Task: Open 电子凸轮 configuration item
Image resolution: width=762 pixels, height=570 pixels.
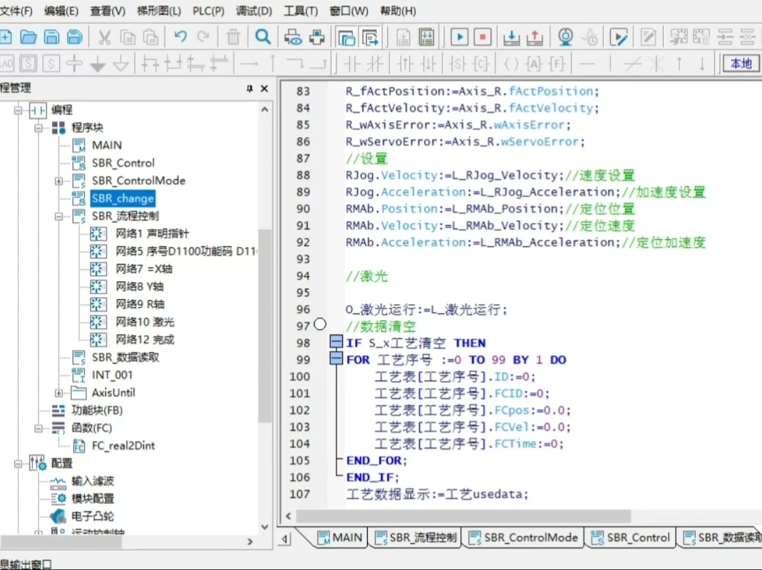Action: pos(92,516)
